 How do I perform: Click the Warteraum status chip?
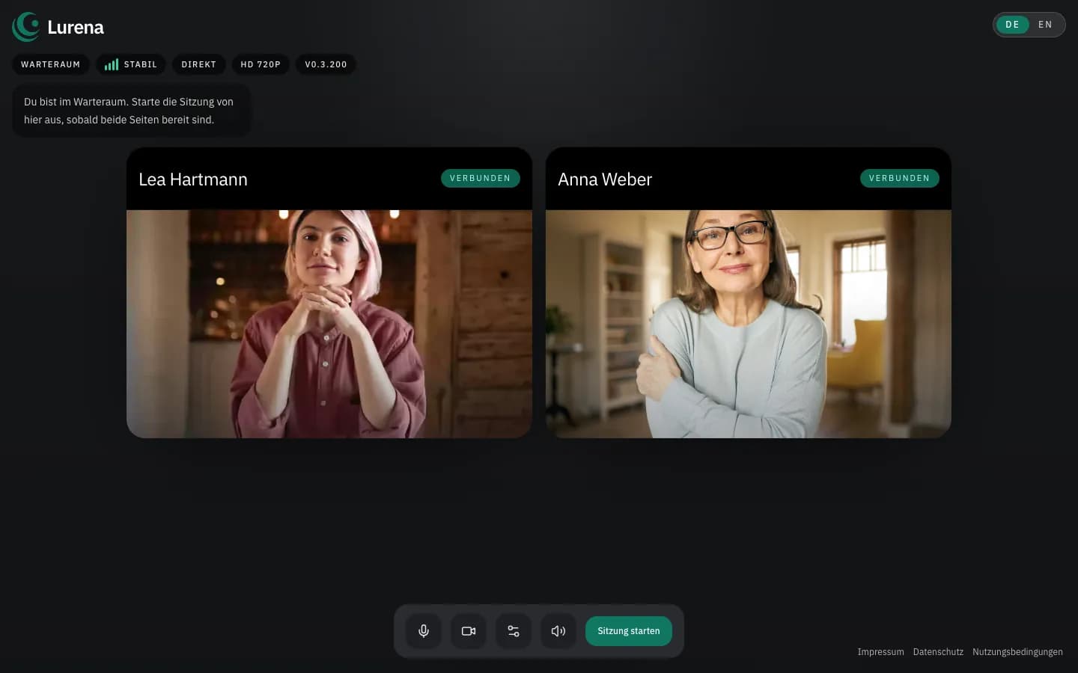click(50, 65)
